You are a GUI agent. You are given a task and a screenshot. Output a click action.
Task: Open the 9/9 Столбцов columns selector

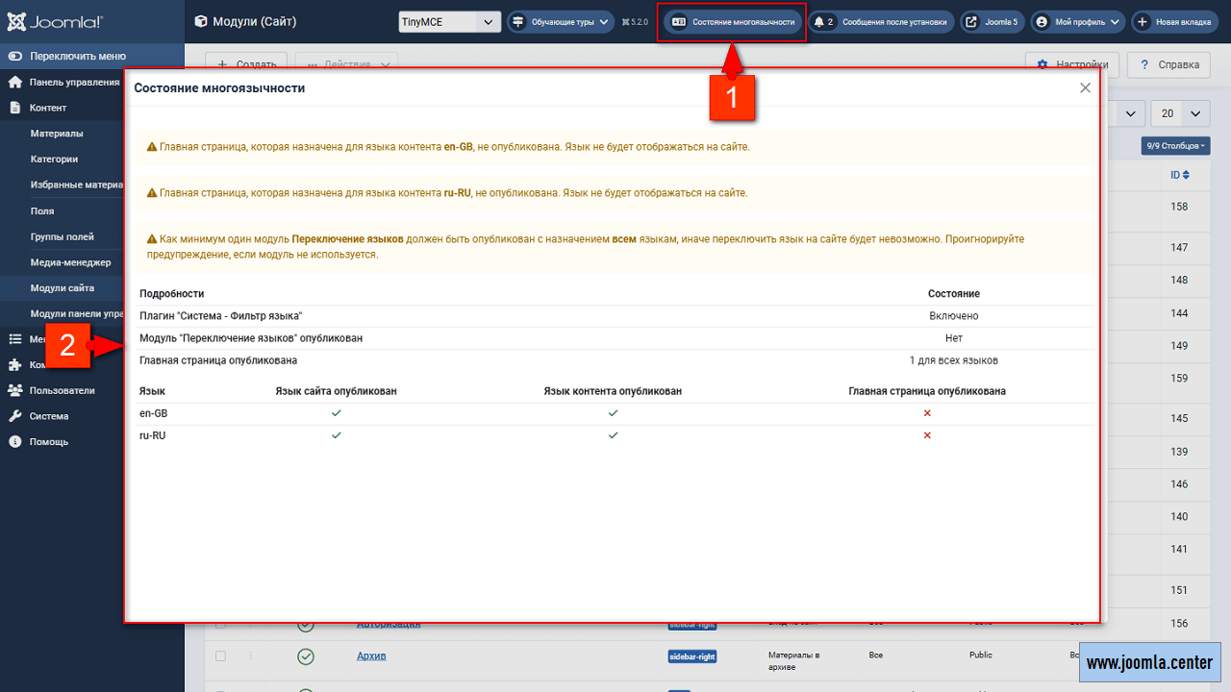pos(1174,146)
